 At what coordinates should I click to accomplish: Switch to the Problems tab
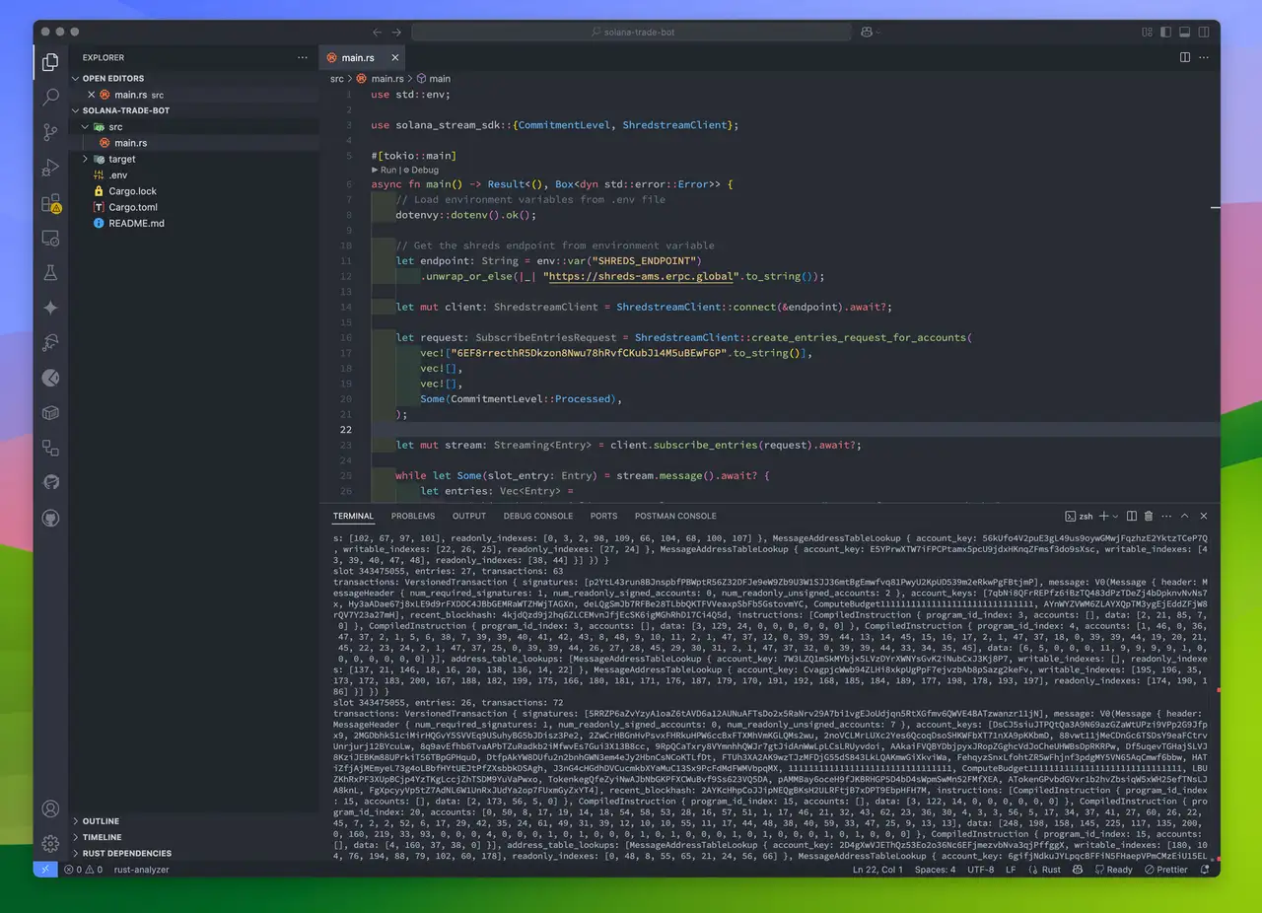(412, 516)
